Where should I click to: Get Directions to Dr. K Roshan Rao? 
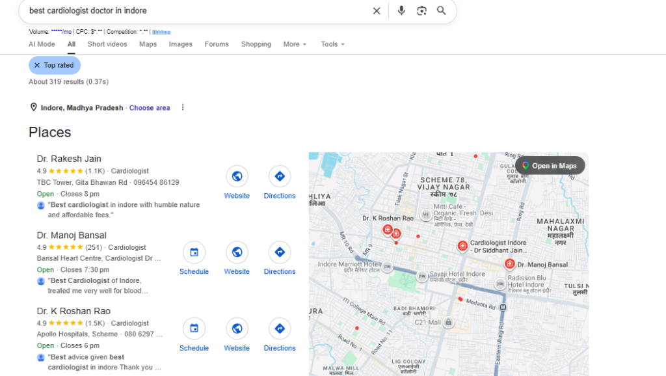(280, 329)
